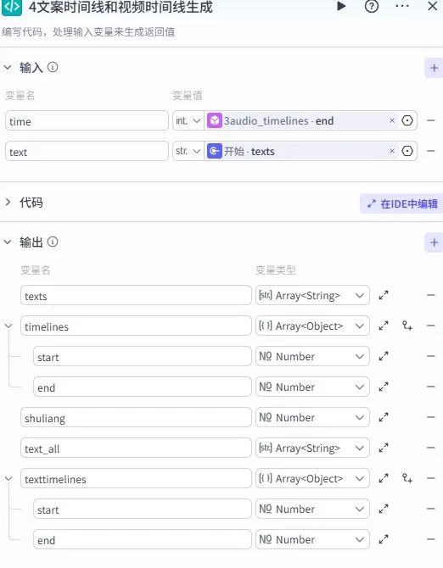Edit the texttimelines output name field

pos(136,478)
